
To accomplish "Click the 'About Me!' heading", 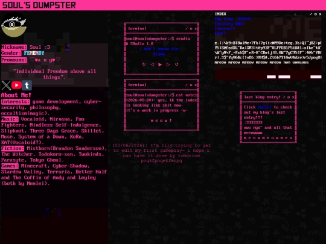I will pos(16,95).
